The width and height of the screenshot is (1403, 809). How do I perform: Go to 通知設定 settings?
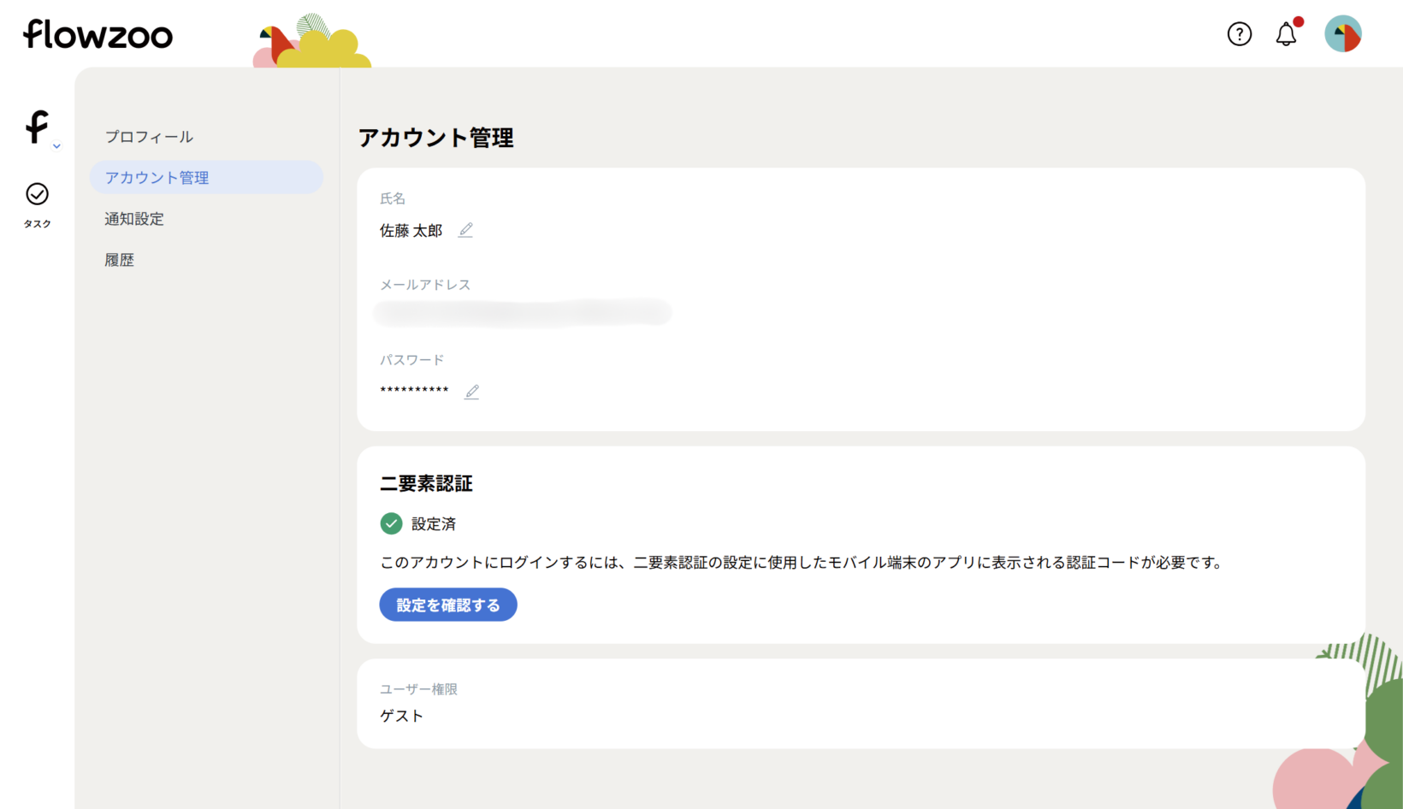click(134, 219)
